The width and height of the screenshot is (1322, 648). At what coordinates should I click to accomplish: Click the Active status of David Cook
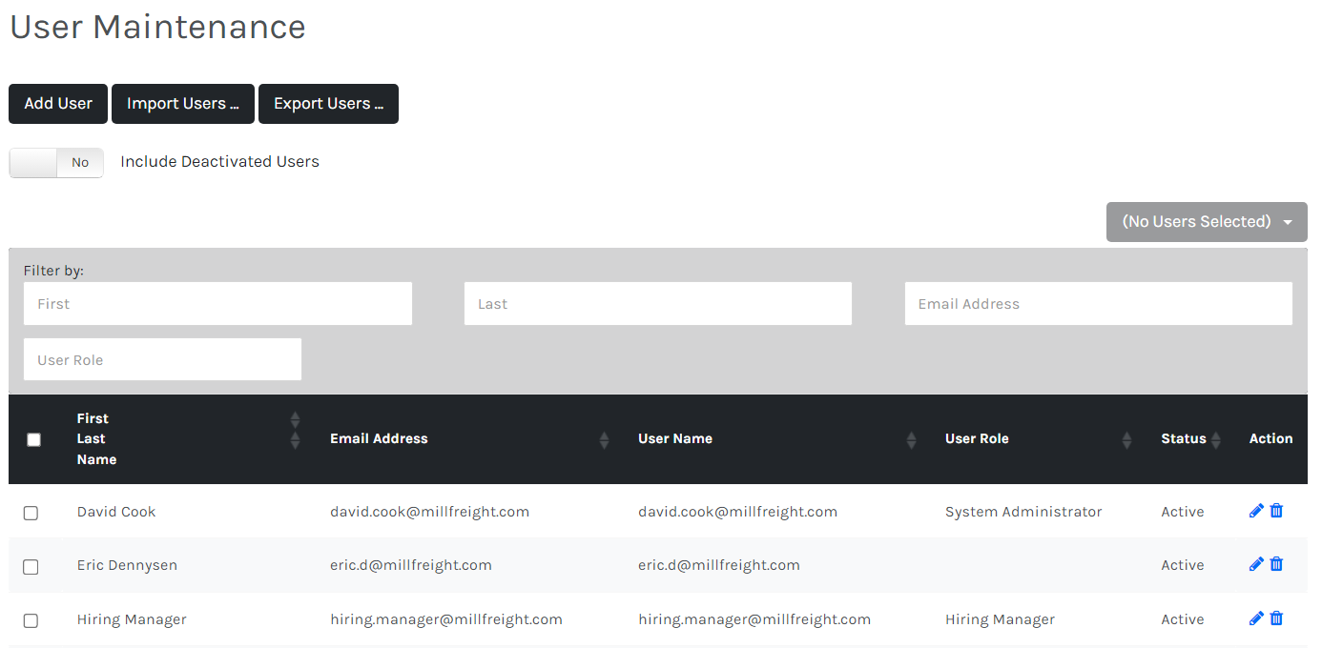click(1183, 512)
